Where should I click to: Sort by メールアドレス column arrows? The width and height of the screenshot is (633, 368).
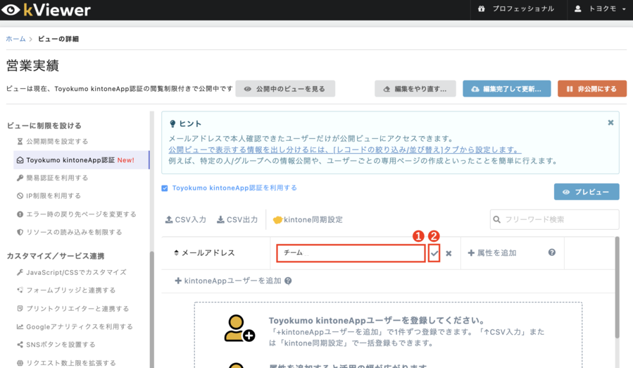point(176,253)
